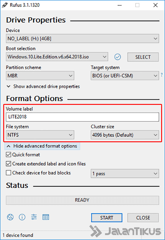Toggle the Quick format checkbox

9,155
